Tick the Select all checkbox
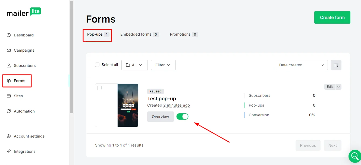Viewport: 361px width, 165px height. [x=97, y=65]
